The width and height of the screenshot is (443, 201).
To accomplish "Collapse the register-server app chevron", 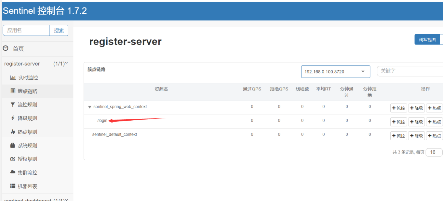I will (66, 63).
